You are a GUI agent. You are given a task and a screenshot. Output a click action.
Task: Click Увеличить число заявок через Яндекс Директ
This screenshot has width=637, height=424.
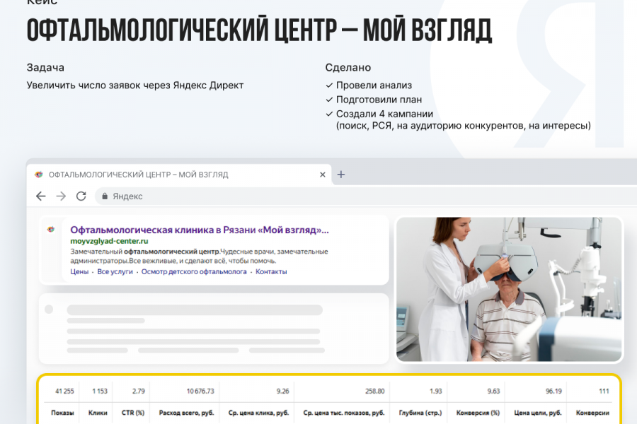[x=135, y=86]
